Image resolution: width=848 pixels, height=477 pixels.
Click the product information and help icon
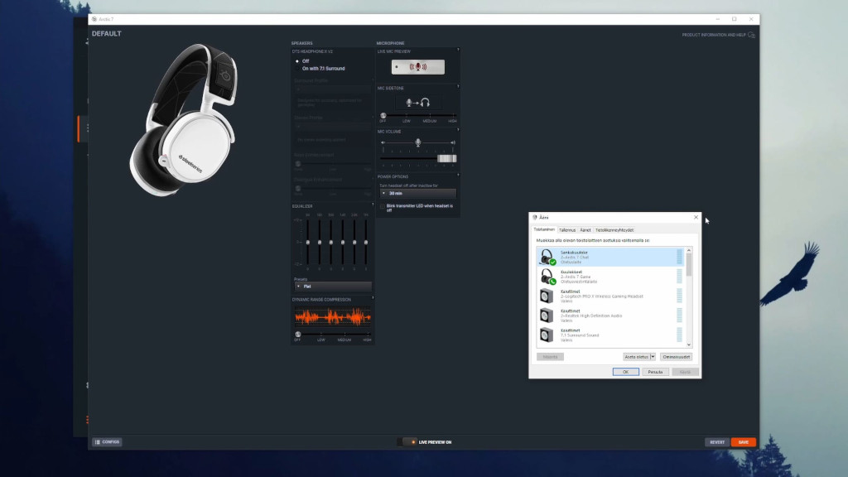751,35
